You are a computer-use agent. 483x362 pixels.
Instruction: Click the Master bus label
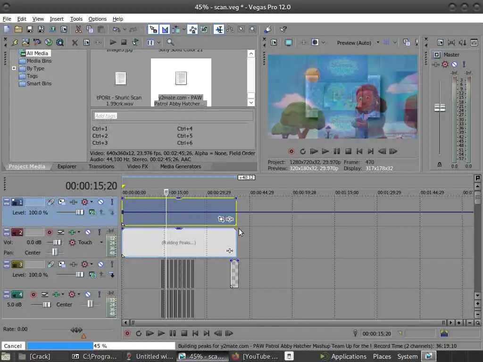[x=451, y=55]
